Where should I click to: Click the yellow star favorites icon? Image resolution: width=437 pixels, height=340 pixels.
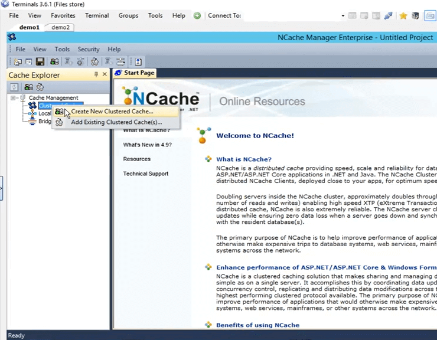click(x=403, y=16)
